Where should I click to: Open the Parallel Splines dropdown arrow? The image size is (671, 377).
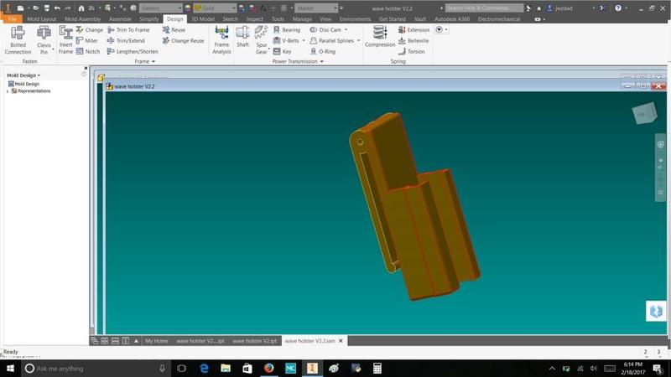pyautogui.click(x=359, y=40)
